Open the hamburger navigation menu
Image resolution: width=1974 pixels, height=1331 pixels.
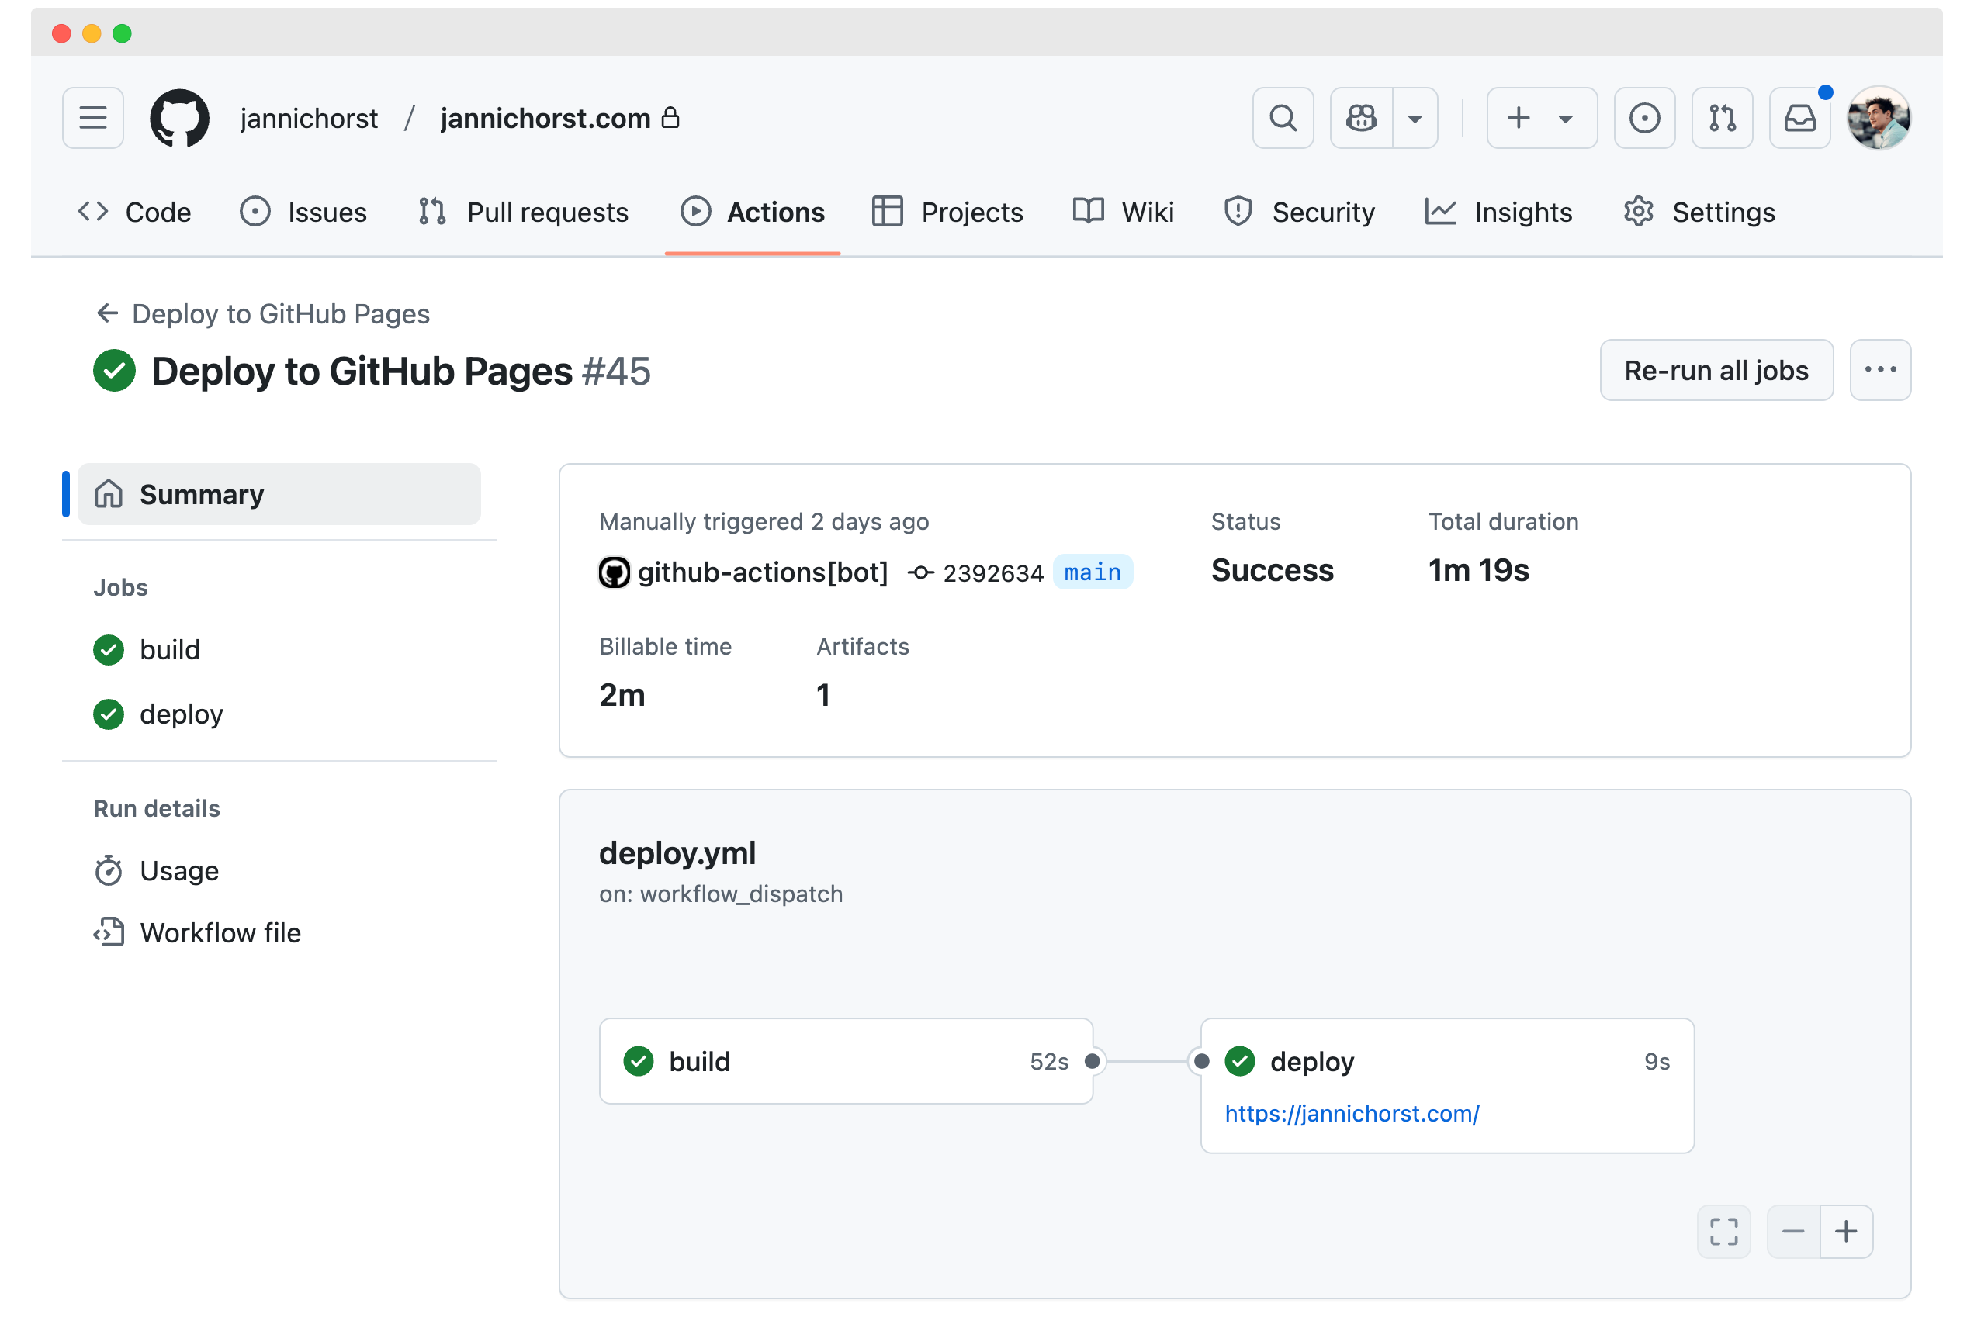[x=92, y=118]
